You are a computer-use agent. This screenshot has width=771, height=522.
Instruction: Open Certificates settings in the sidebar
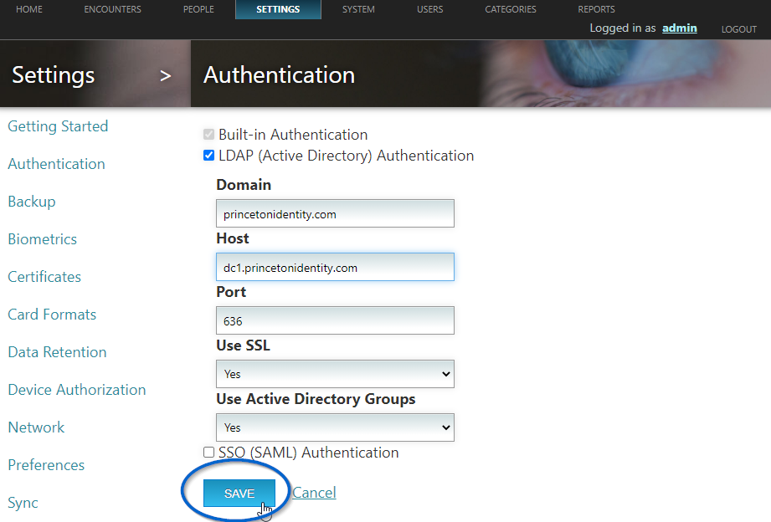coord(44,277)
